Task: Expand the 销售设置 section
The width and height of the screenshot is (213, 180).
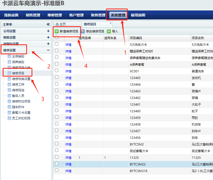Action: [x=48, y=37]
